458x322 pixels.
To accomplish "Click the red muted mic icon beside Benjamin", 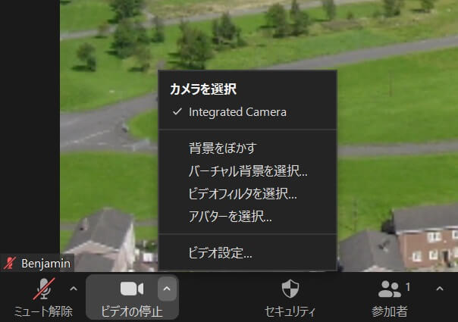I will pyautogui.click(x=9, y=264).
